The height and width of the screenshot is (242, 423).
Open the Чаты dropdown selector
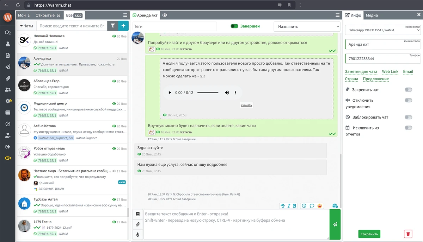pos(27,26)
